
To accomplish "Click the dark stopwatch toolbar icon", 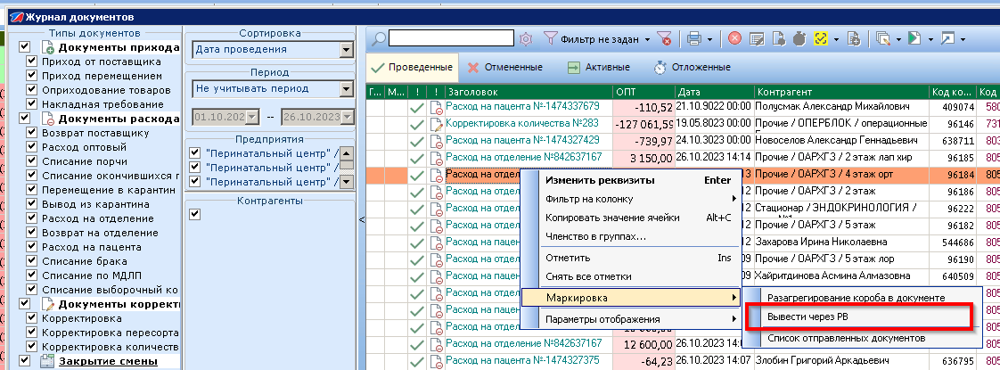I will click(x=799, y=39).
